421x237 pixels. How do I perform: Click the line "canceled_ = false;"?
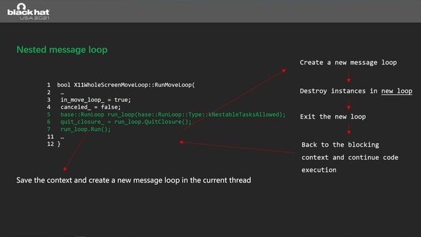point(91,107)
